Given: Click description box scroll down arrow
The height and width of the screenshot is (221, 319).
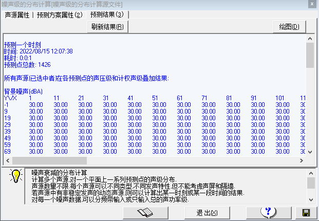Looking at the screenshot, I should [x=311, y=200].
